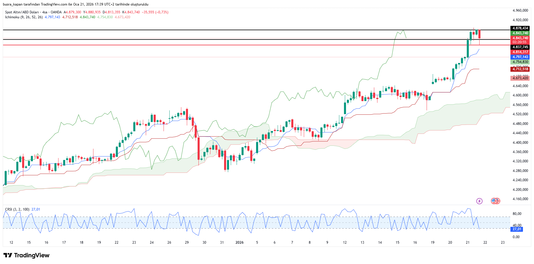Image resolution: width=534 pixels, height=264 pixels.
Task: Click the purple lightning bolt event icon
Action: 479,201
